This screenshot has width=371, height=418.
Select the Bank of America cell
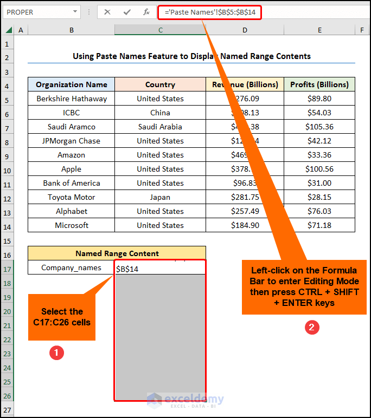[71, 183]
